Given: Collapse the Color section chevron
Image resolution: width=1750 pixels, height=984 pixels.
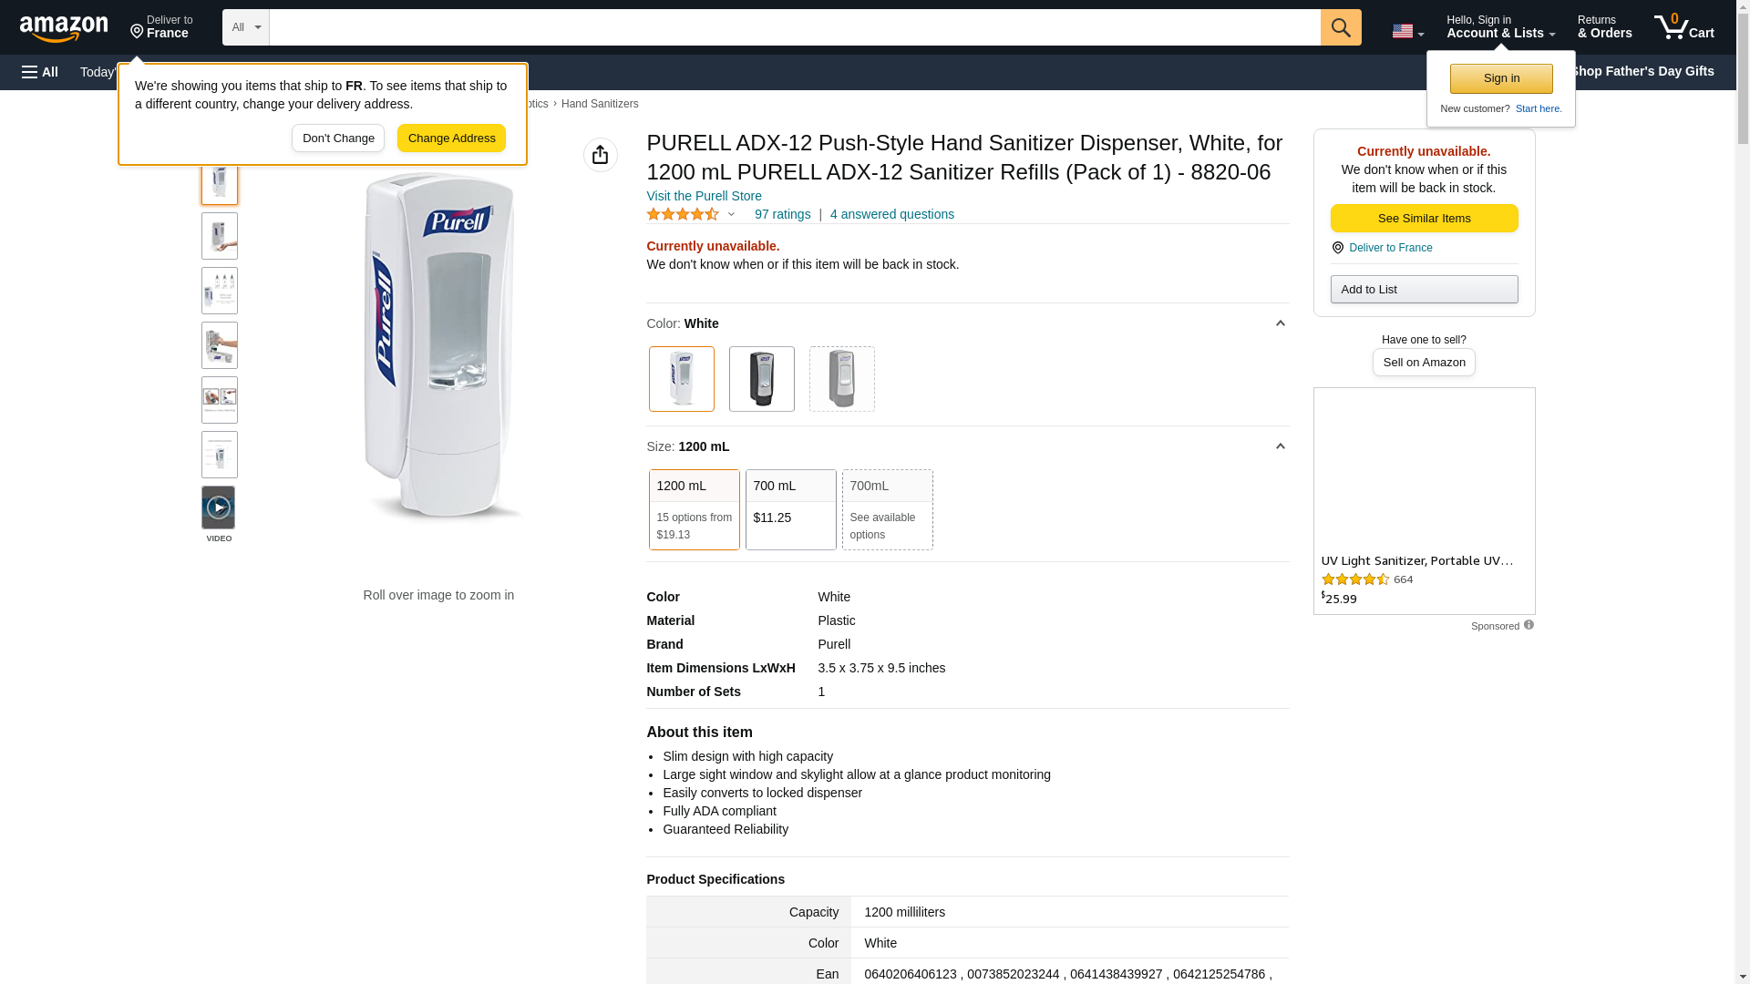Looking at the screenshot, I should tap(1280, 323).
